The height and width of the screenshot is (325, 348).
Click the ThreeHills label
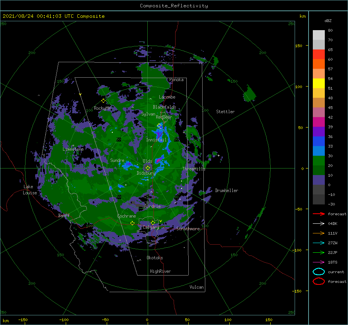click(x=194, y=169)
